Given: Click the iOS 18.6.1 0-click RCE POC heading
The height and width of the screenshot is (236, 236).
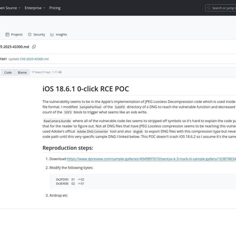Looking at the screenshot, I should (x=86, y=89).
